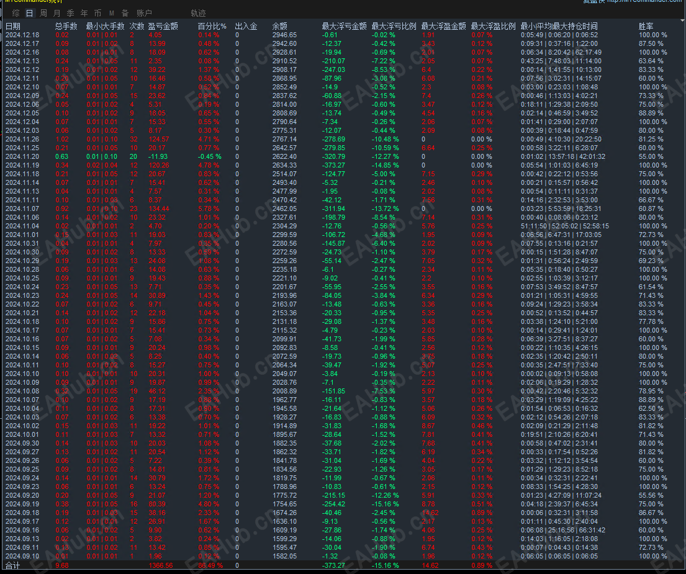Select the 日 daily statistics tab
The image size is (686, 574).
(29, 13)
